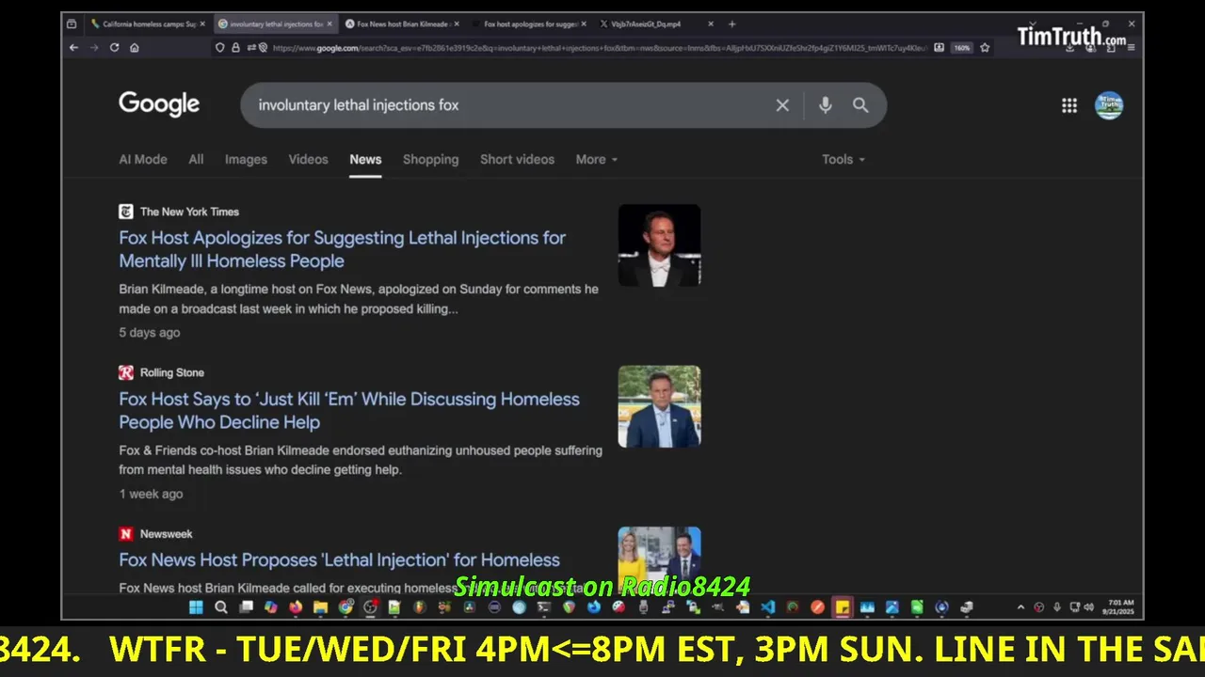Open File Explorer from taskbar
Image resolution: width=1205 pixels, height=677 pixels.
point(320,607)
